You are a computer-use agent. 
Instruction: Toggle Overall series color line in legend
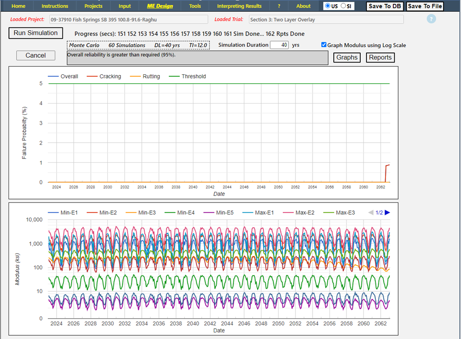click(53, 77)
